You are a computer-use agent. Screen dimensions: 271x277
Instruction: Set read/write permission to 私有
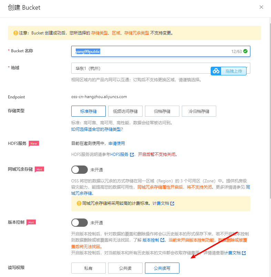88,268
